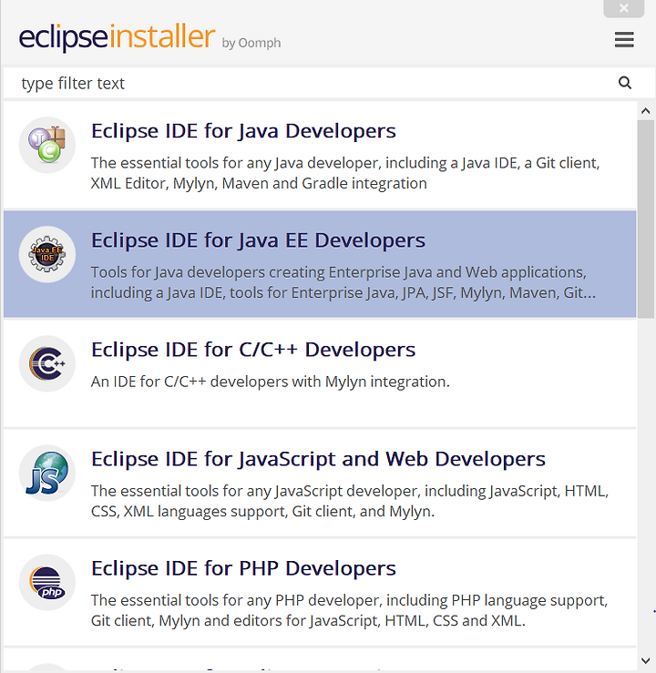Screen dimensions: 656x673
Task: Select Eclipse IDE for Java Developers
Action: (x=320, y=155)
